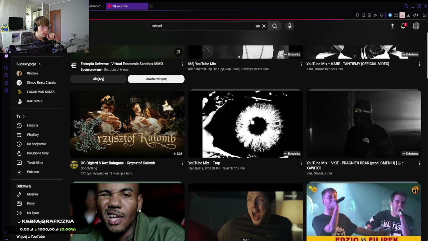
Task: Click the browser player arrow icon
Action: [376, 15]
